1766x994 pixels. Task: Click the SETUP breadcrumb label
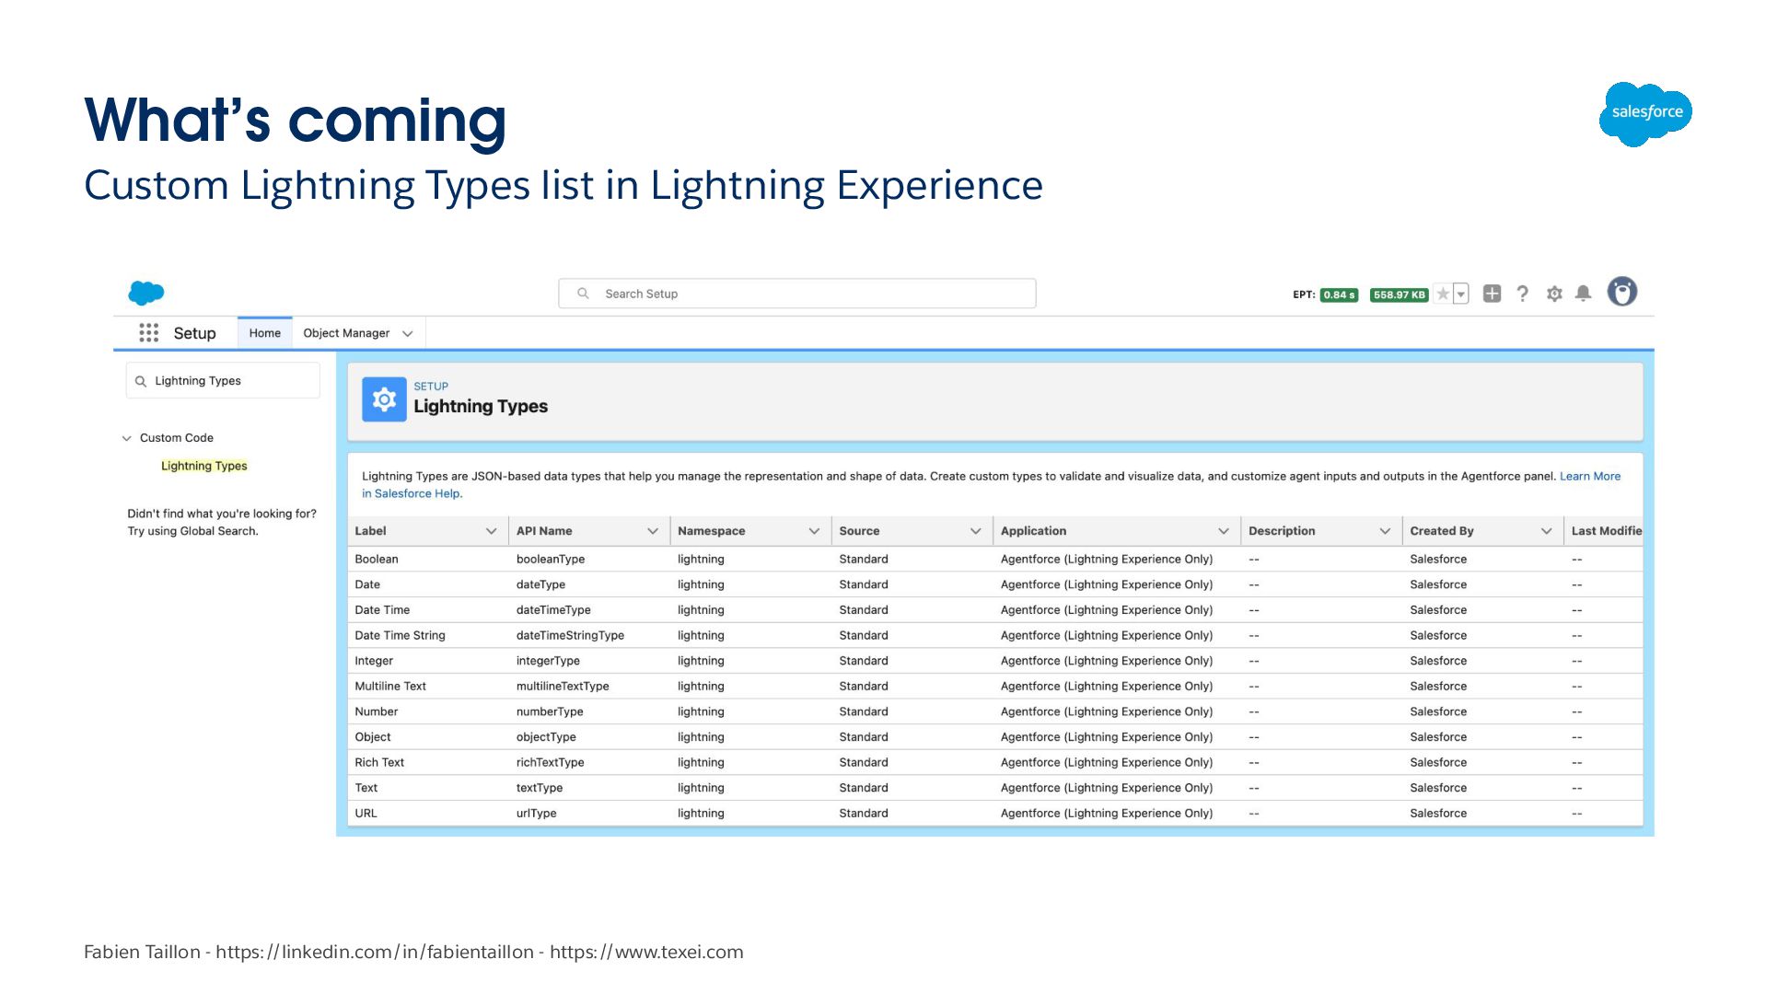click(431, 387)
